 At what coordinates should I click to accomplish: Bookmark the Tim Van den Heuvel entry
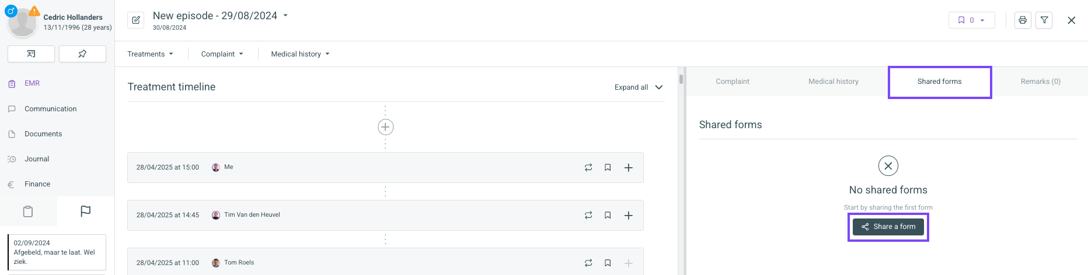click(x=608, y=216)
